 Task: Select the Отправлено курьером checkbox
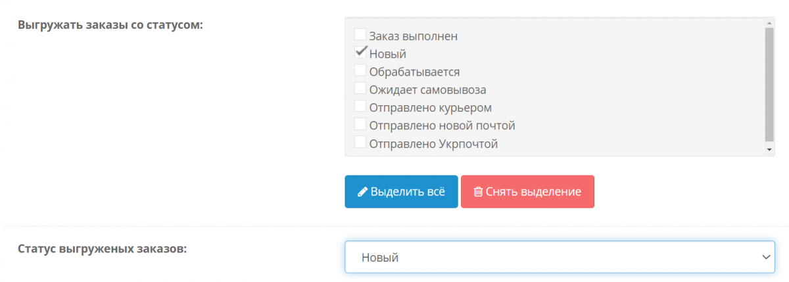360,105
